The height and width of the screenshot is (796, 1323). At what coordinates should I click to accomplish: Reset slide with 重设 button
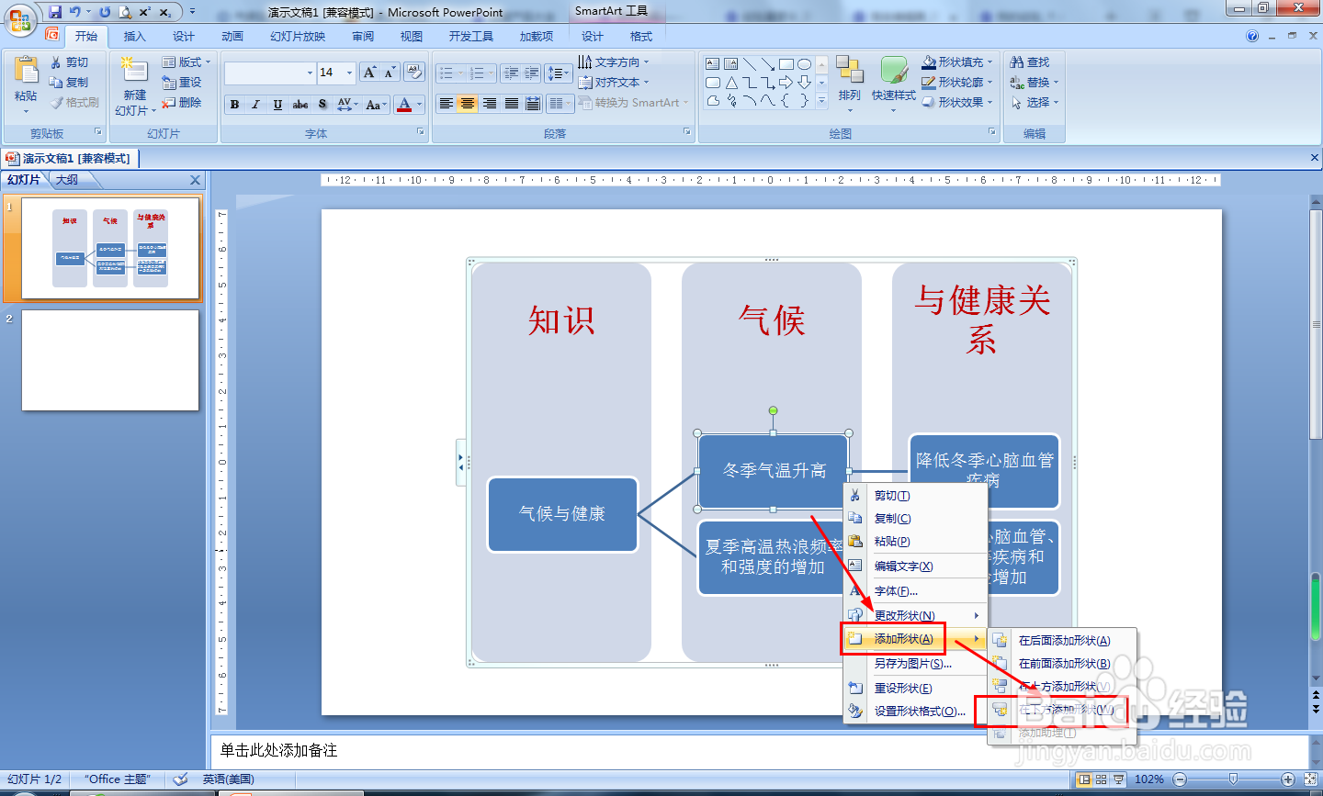pos(182,83)
